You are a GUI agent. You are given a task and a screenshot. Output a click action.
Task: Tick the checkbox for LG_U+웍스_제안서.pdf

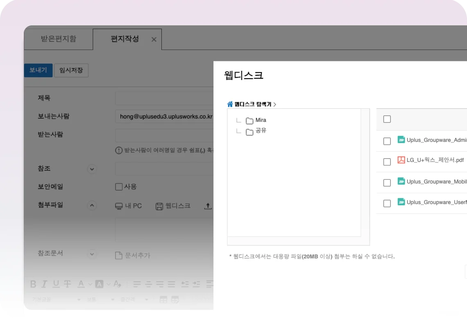[x=387, y=162]
